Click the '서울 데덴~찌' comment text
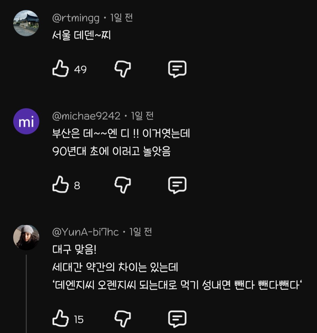317x333 pixels. point(82,35)
